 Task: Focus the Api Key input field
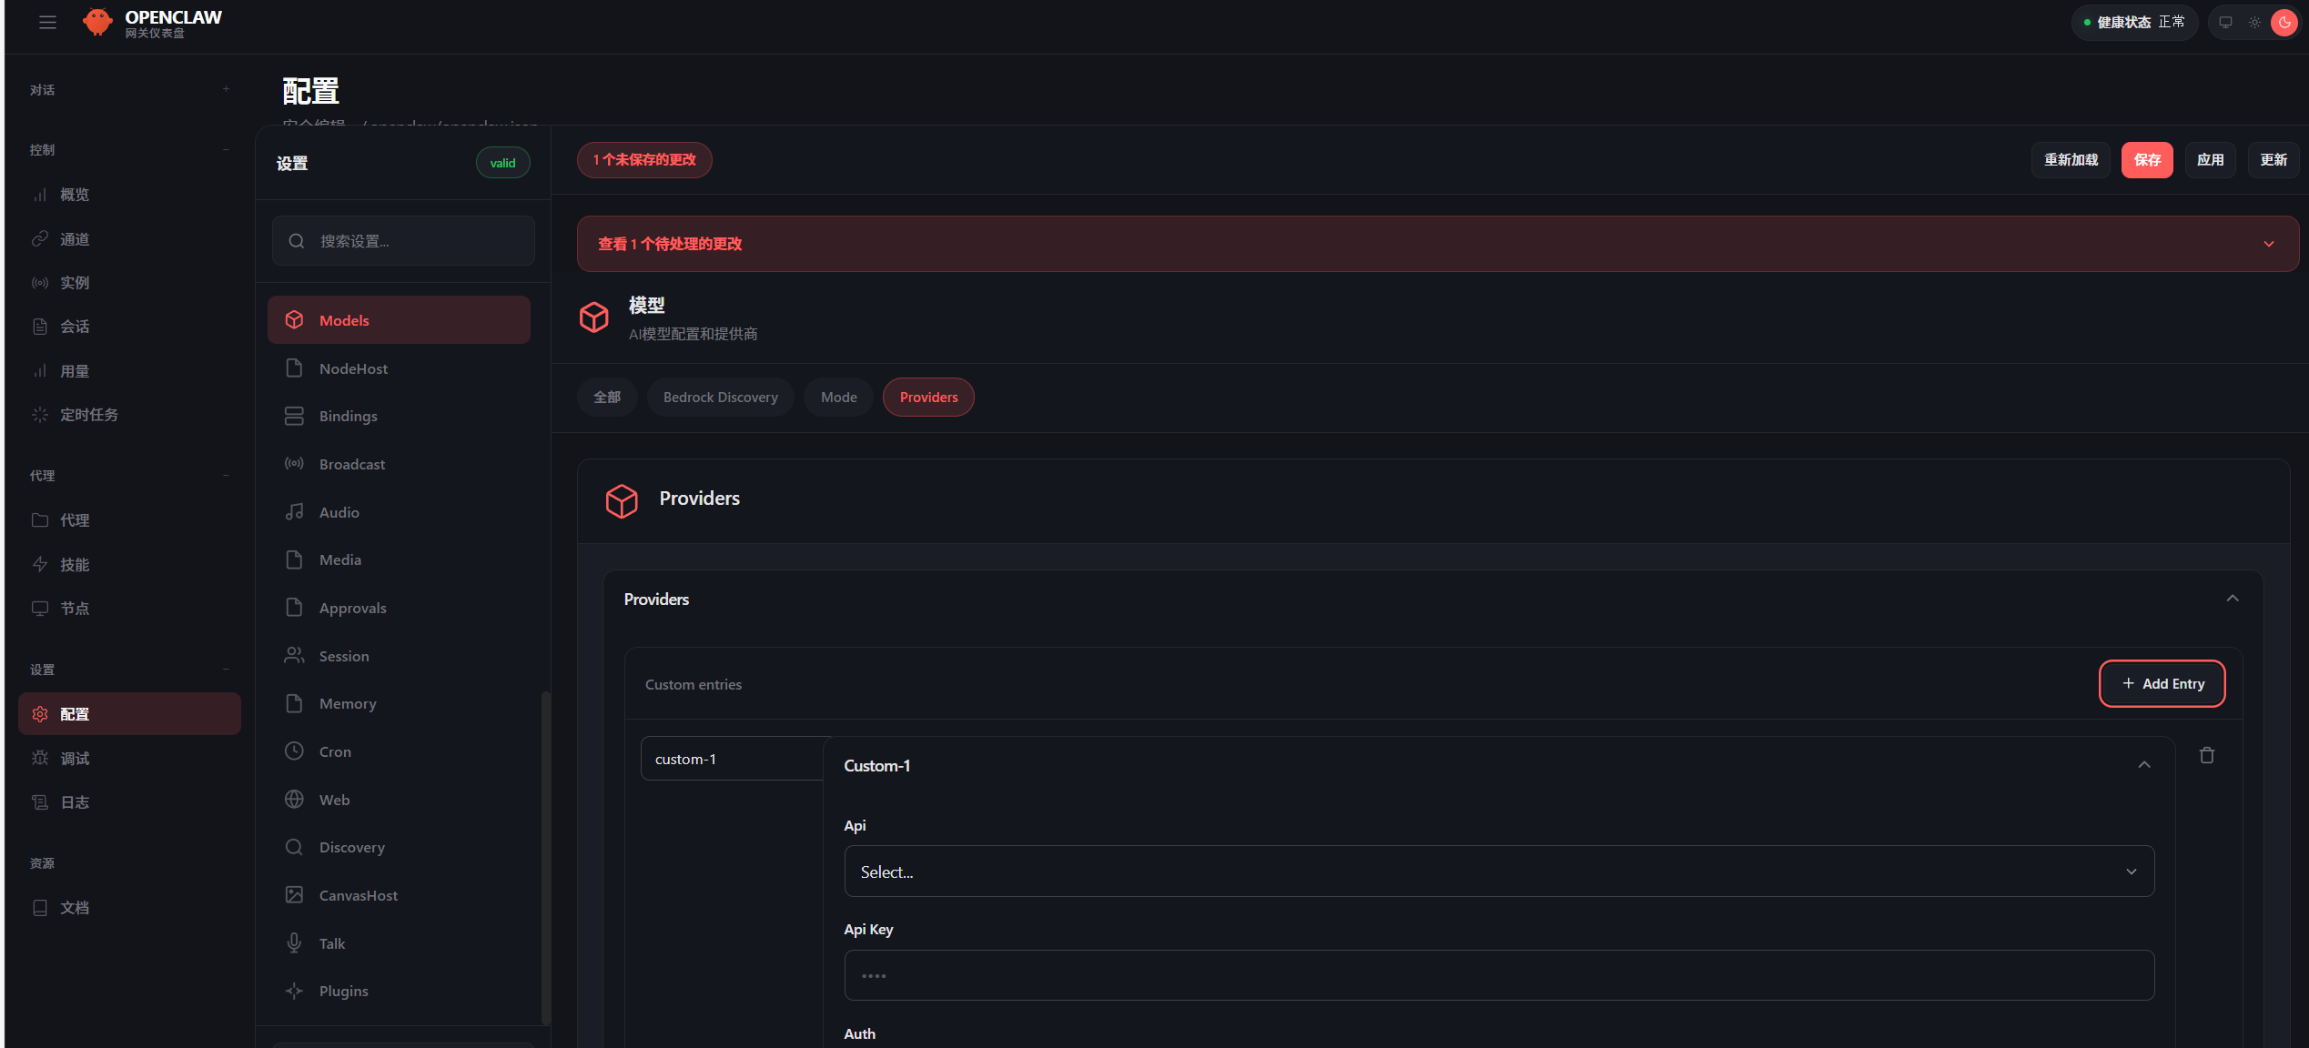coord(1498,975)
